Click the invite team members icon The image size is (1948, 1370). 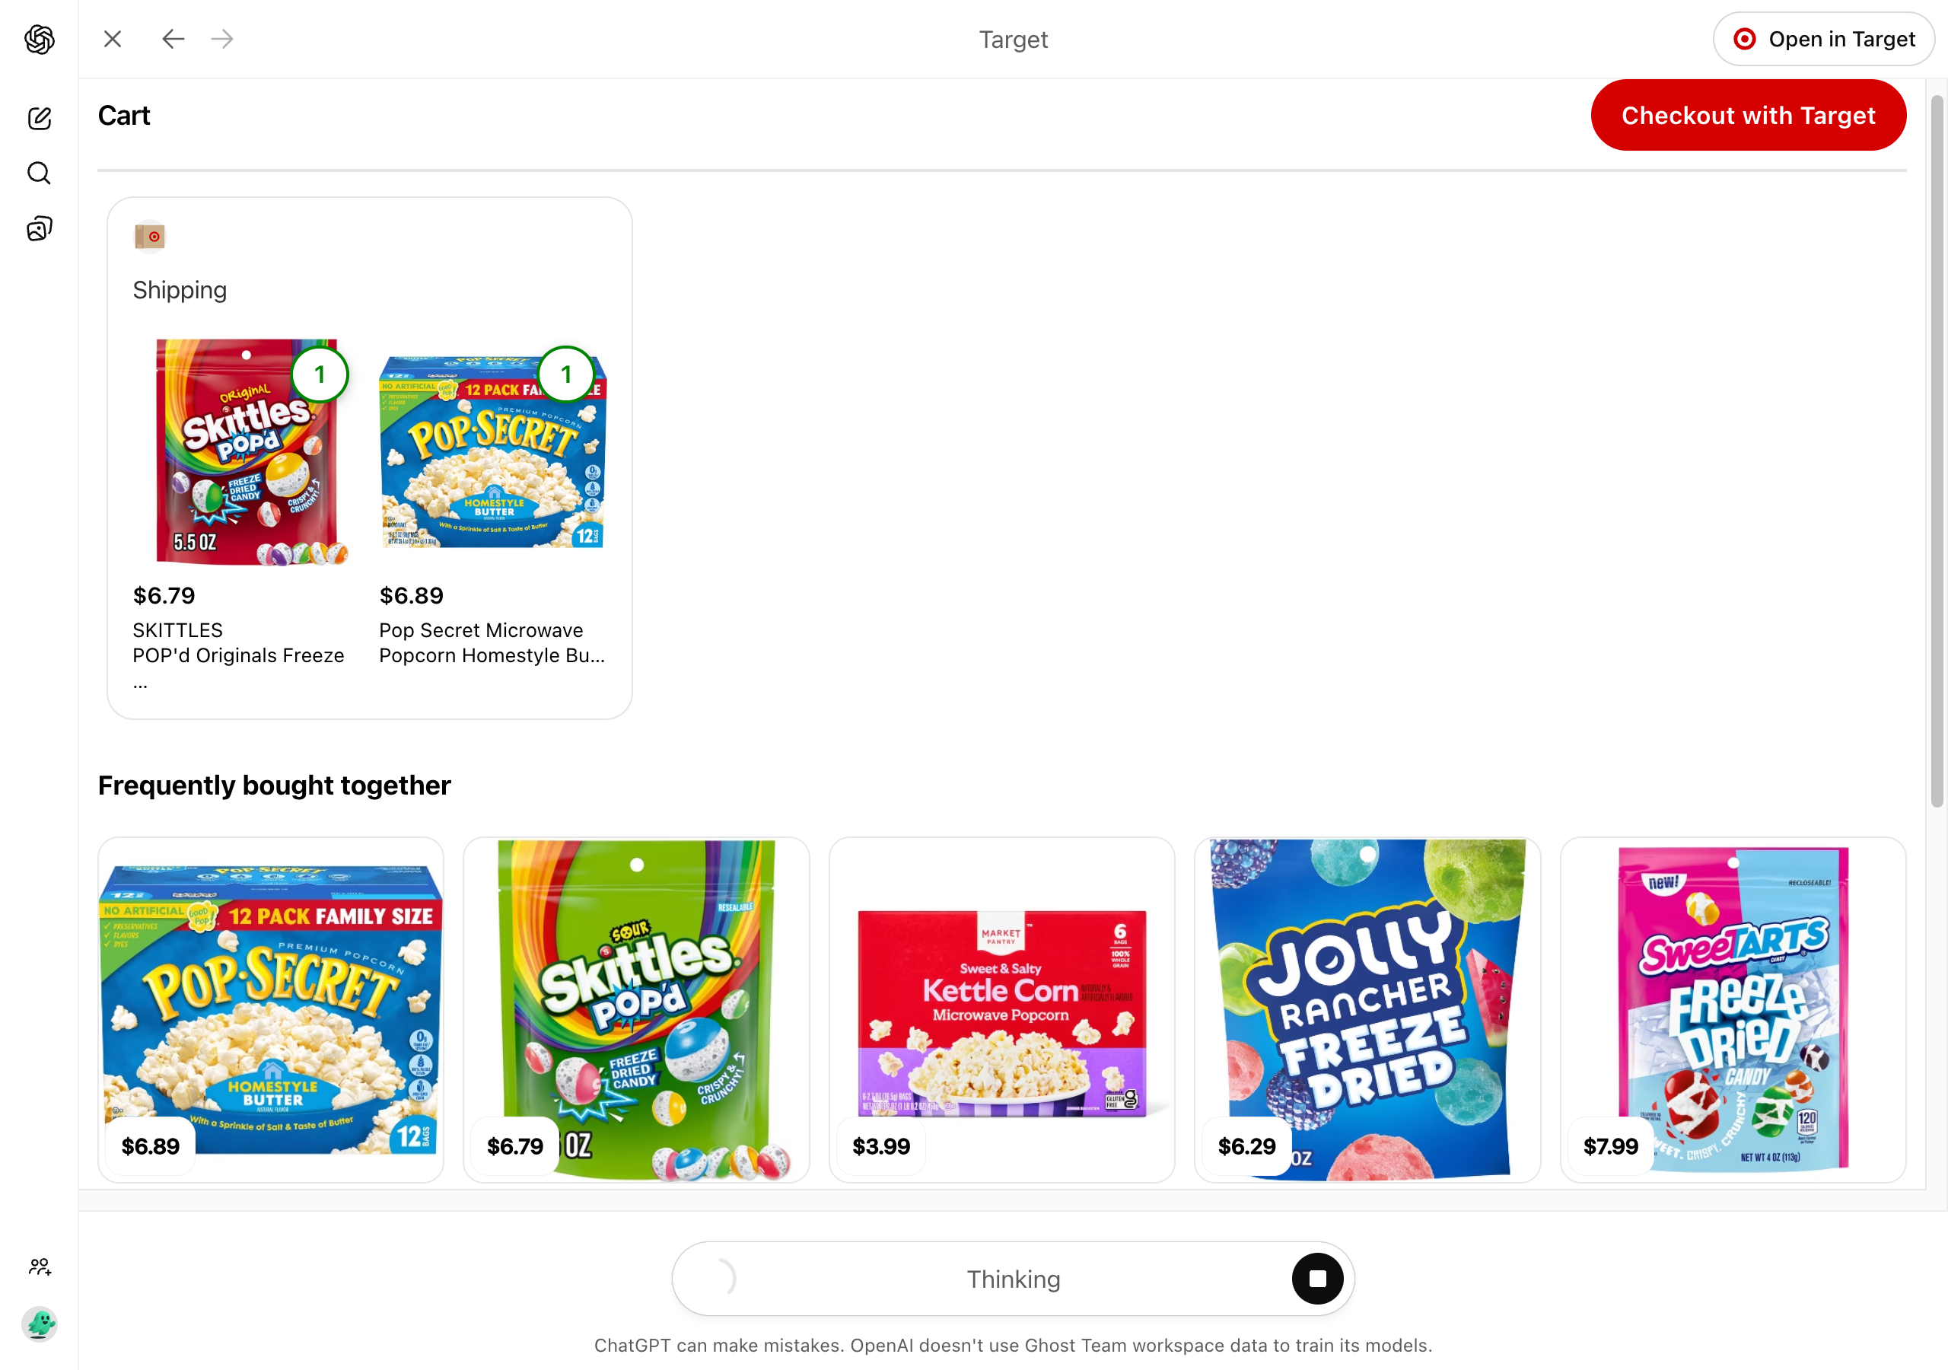coord(39,1267)
